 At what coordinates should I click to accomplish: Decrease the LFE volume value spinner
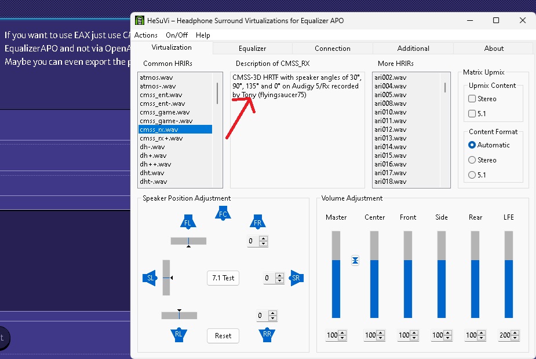[516, 338]
